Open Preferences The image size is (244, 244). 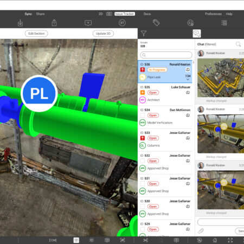tap(213, 14)
